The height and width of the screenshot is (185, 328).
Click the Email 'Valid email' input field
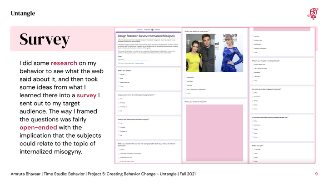pyautogui.click(x=133, y=60)
